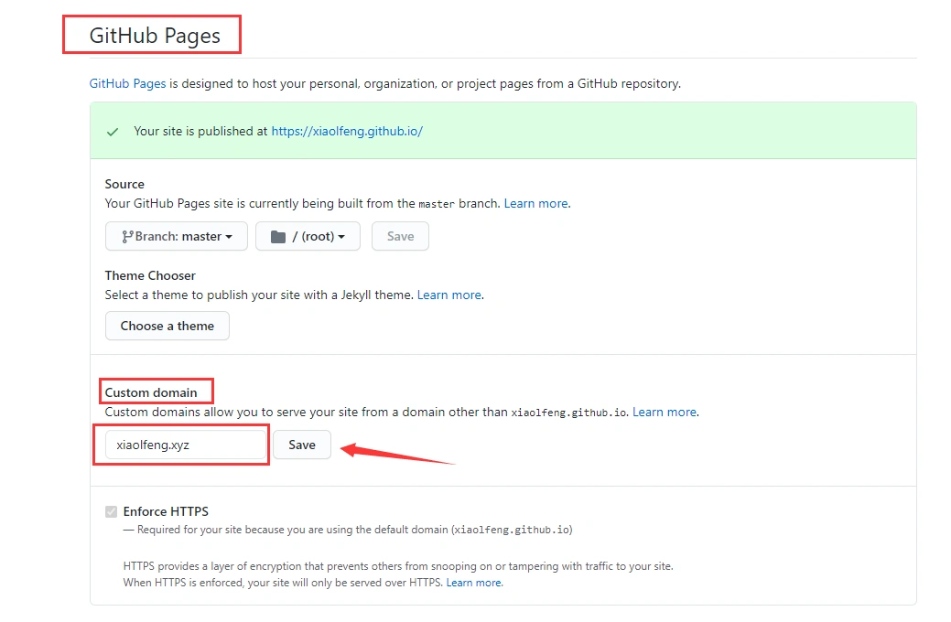Click the GitHub Pages section heading
The height and width of the screenshot is (622, 951).
click(x=155, y=36)
